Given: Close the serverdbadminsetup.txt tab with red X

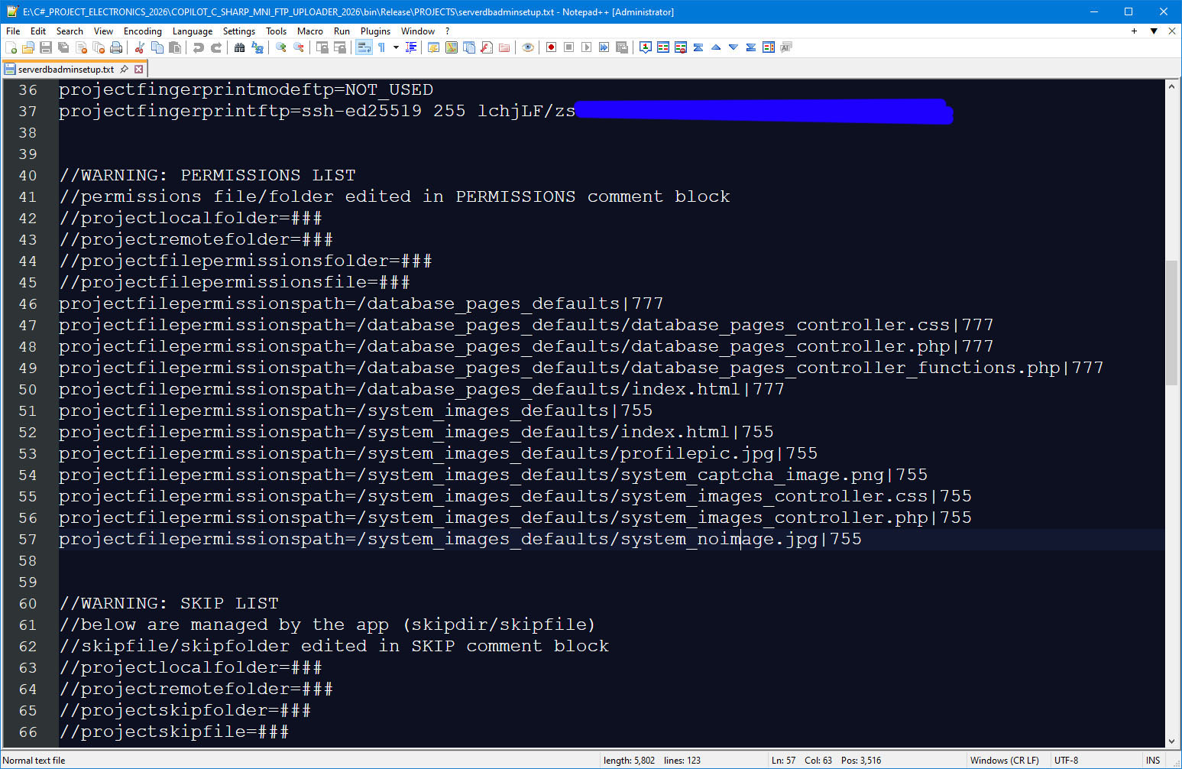Looking at the screenshot, I should 139,69.
